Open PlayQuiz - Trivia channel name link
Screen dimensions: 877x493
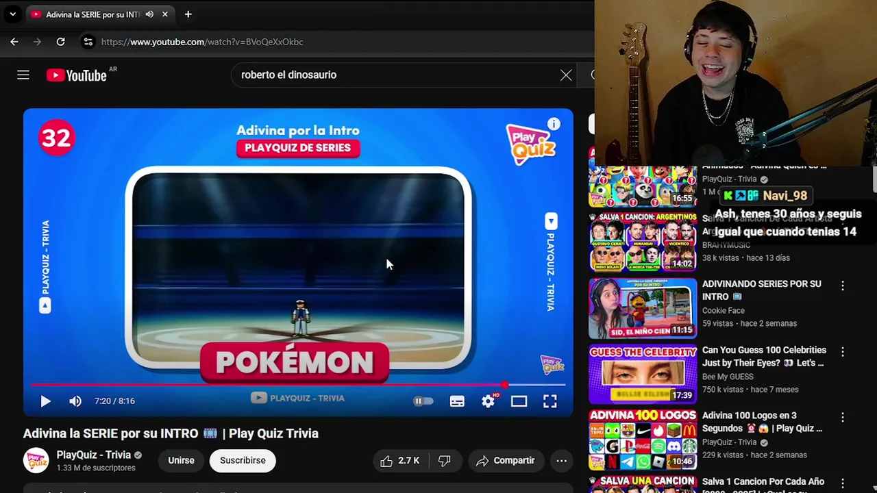[94, 455]
